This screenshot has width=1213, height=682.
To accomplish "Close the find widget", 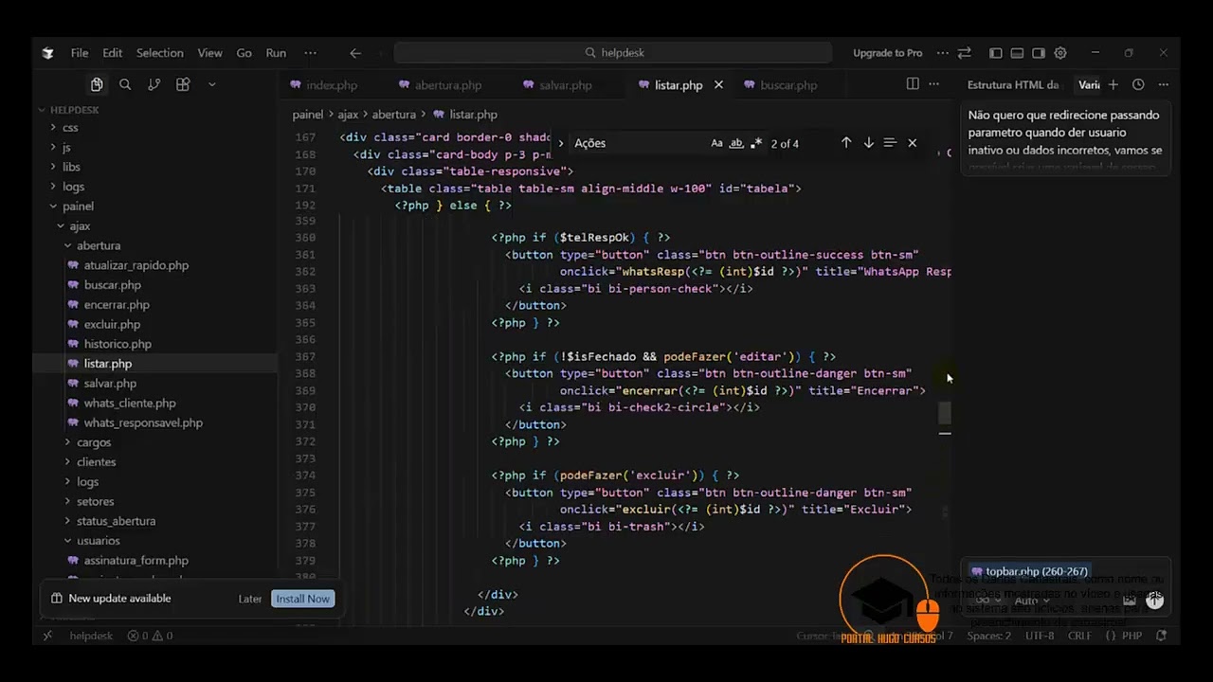I will point(912,143).
